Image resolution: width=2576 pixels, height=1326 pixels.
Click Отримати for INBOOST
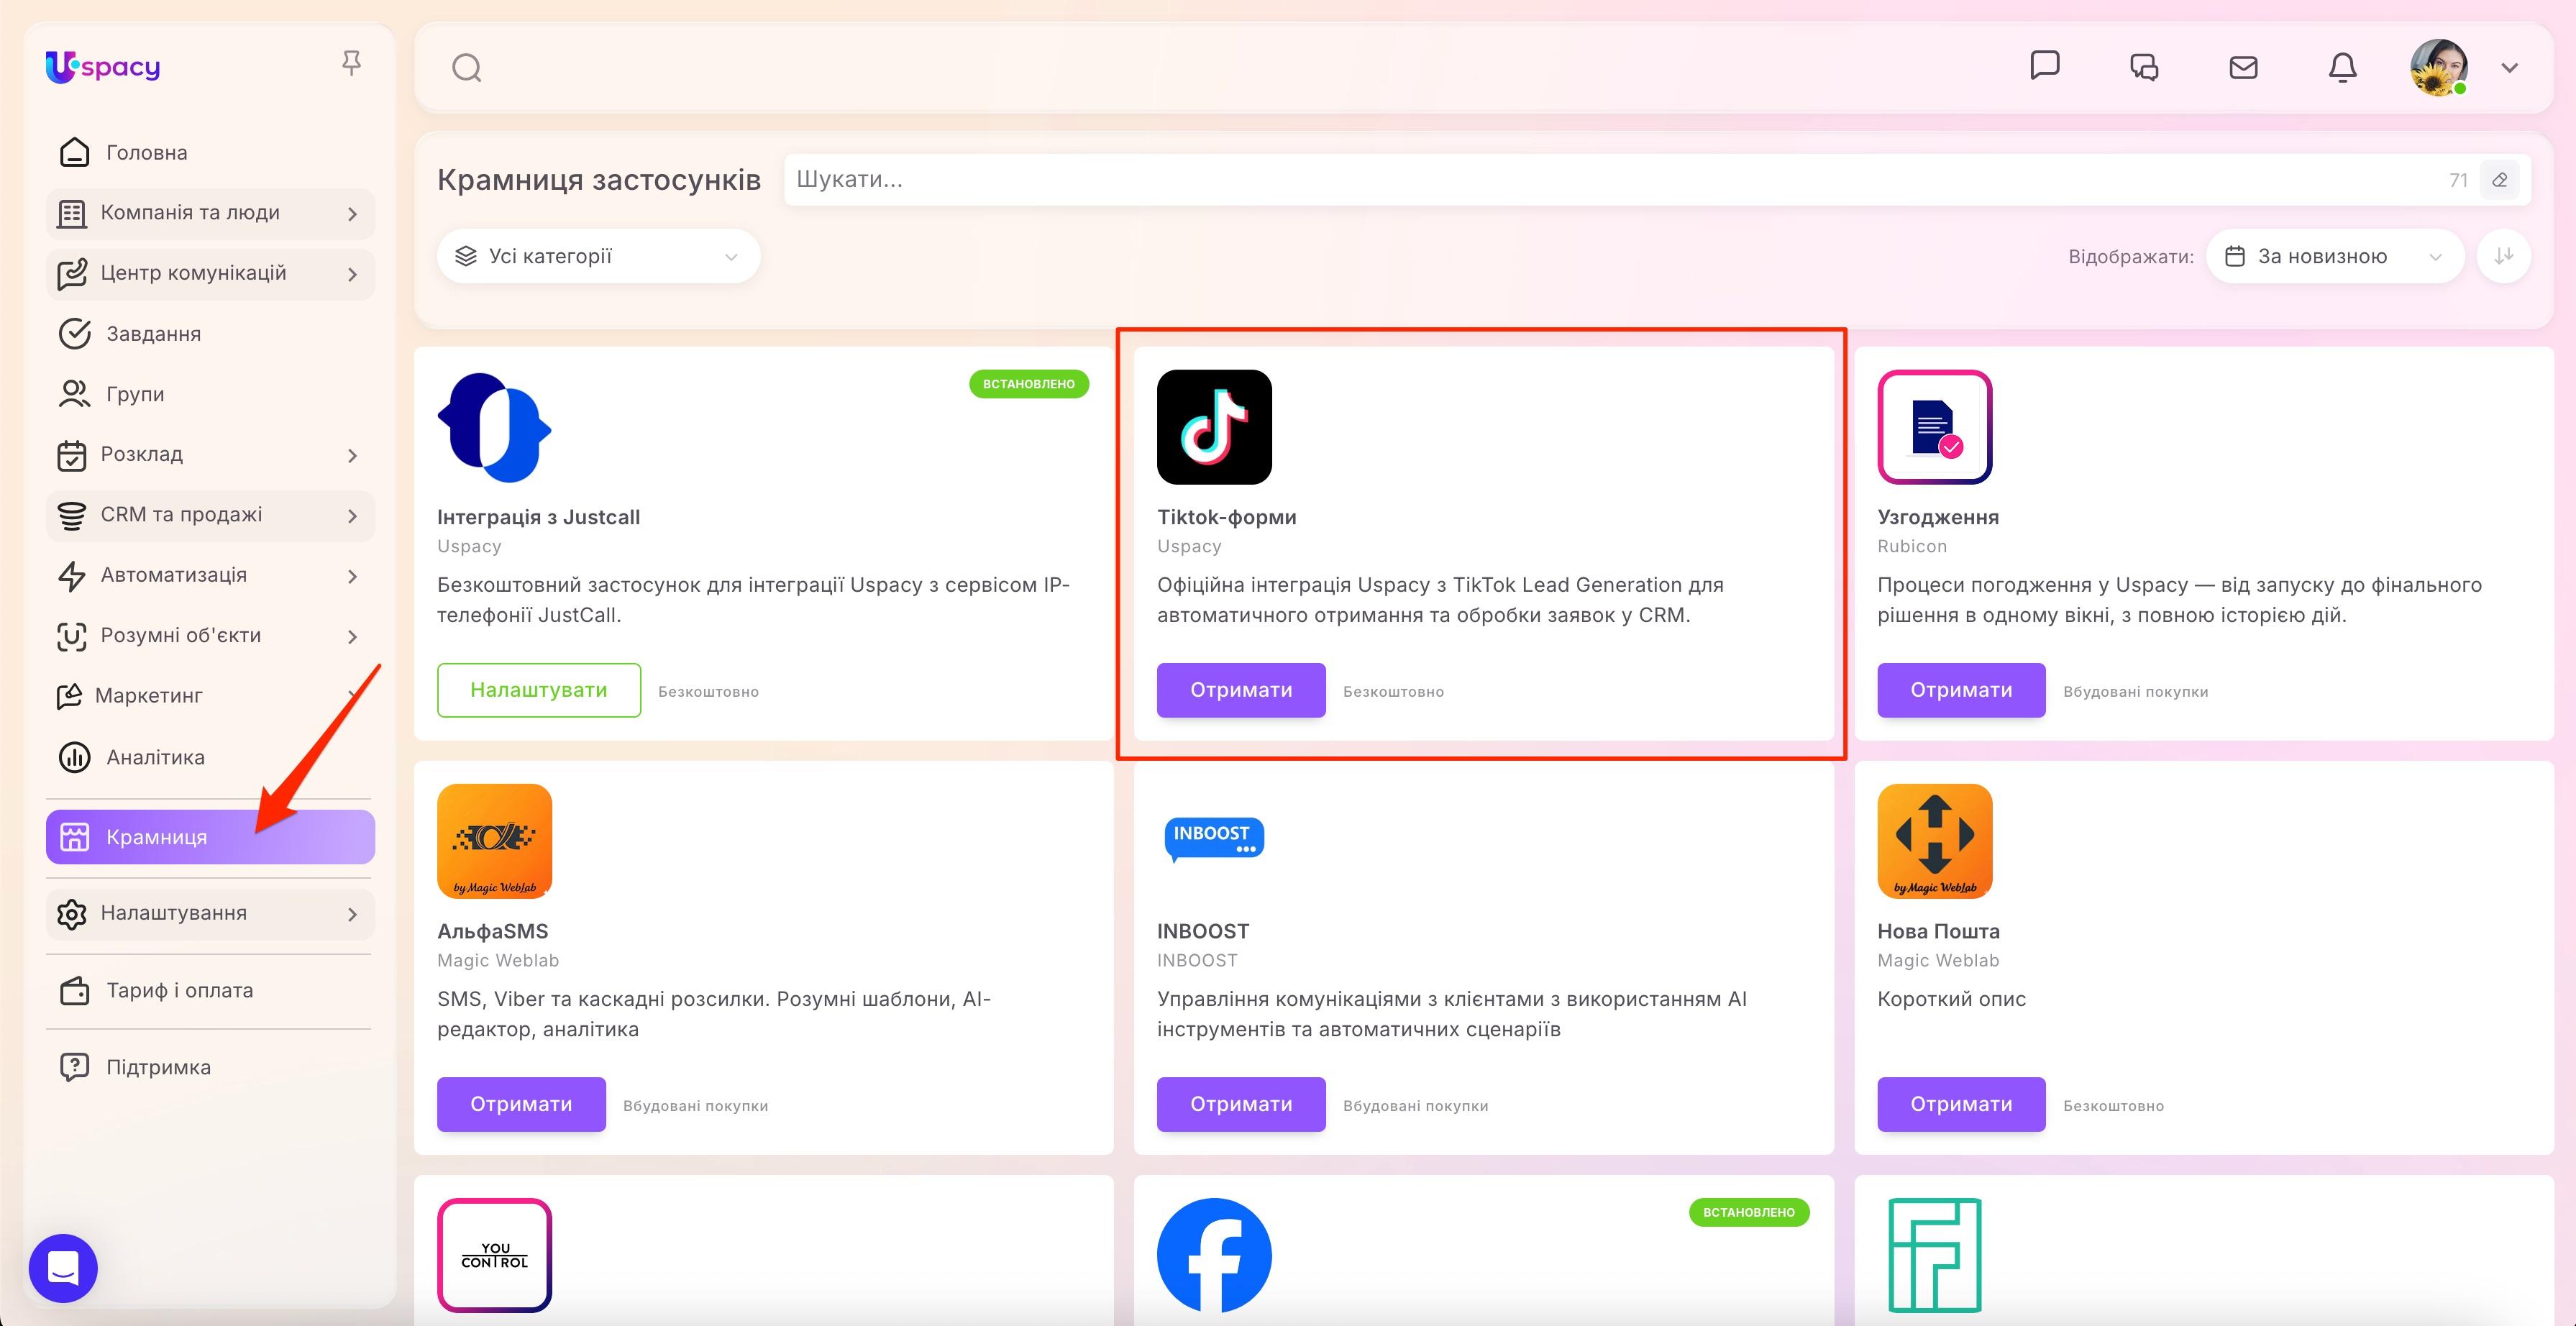[1241, 1104]
